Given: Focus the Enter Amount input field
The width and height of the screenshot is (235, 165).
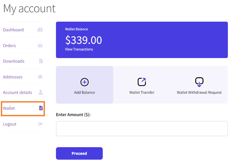Looking at the screenshot, I should click(x=142, y=129).
